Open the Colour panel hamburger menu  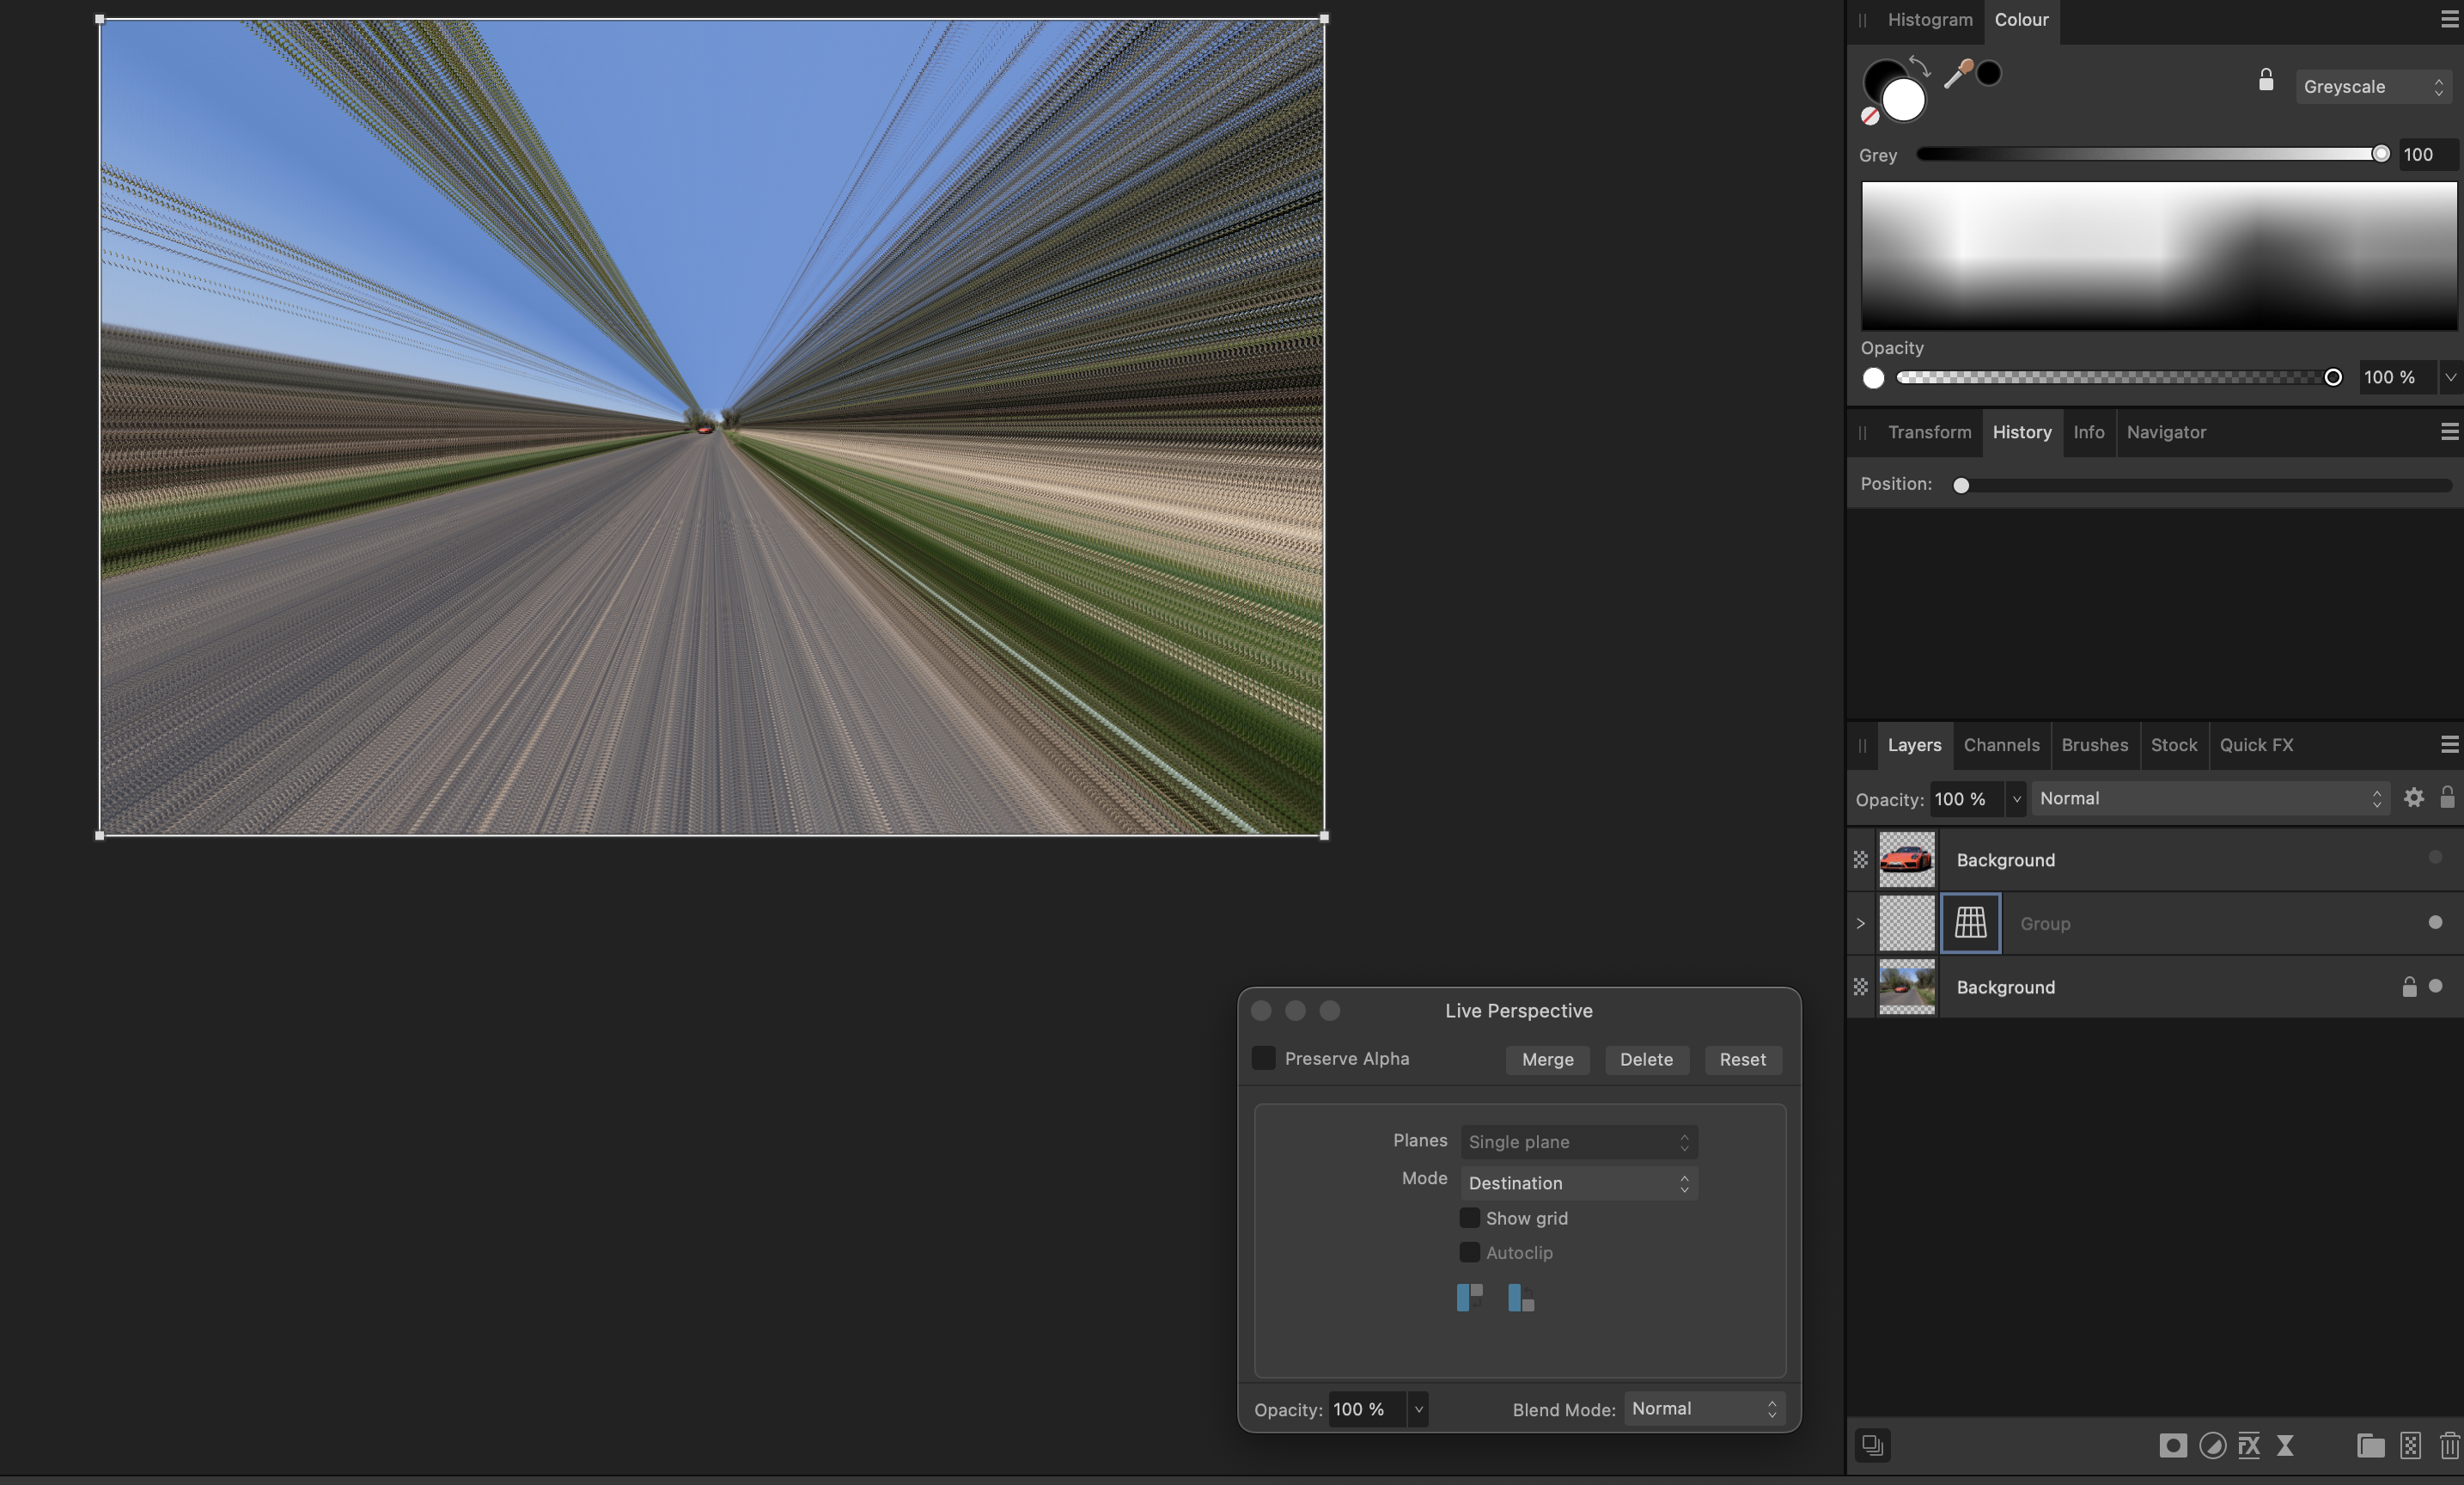[2449, 20]
